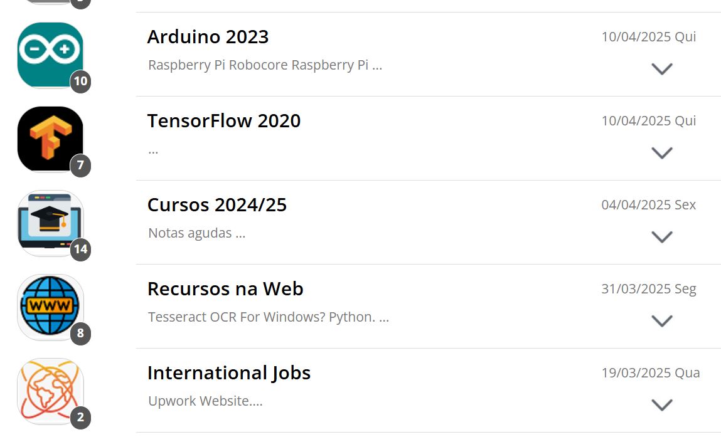Open the WWW globe icon
The width and height of the screenshot is (721, 437).
point(50,307)
